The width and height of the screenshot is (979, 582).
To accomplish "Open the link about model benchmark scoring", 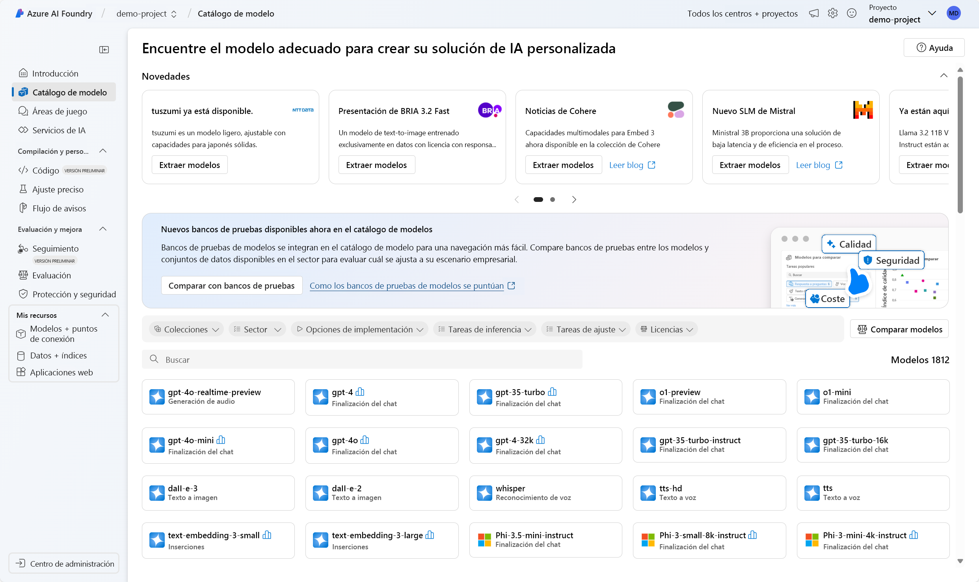I will click(x=406, y=285).
